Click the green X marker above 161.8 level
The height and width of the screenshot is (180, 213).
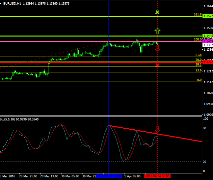click(157, 12)
